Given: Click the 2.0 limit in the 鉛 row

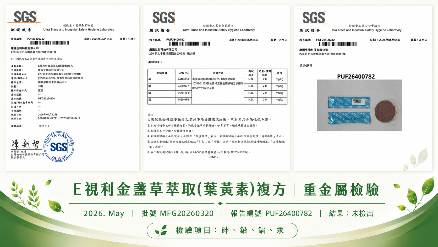Looking at the screenshot, I should pyautogui.click(x=265, y=86).
